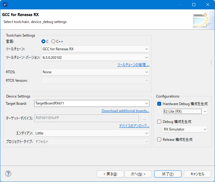The width and height of the screenshot is (215, 182).
Task: Close the wizard with the X button
Action: pyautogui.click(x=208, y=5)
